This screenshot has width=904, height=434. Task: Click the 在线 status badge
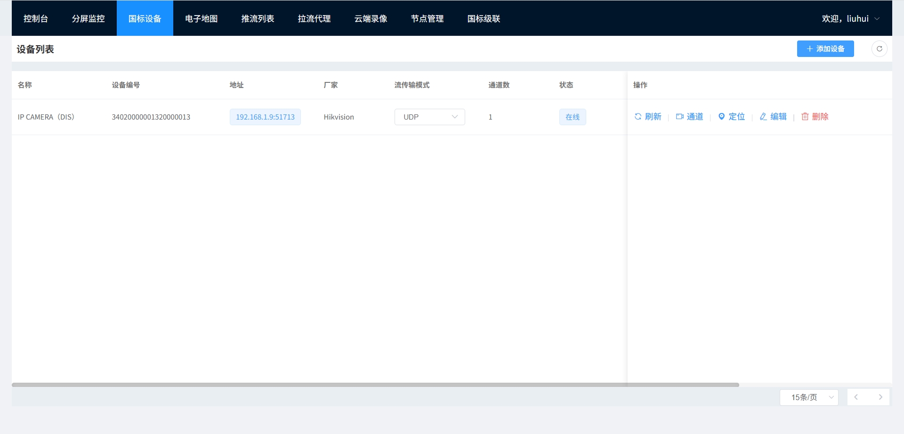click(572, 117)
